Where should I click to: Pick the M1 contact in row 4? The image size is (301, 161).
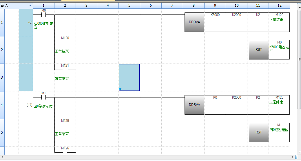coord(44,97)
